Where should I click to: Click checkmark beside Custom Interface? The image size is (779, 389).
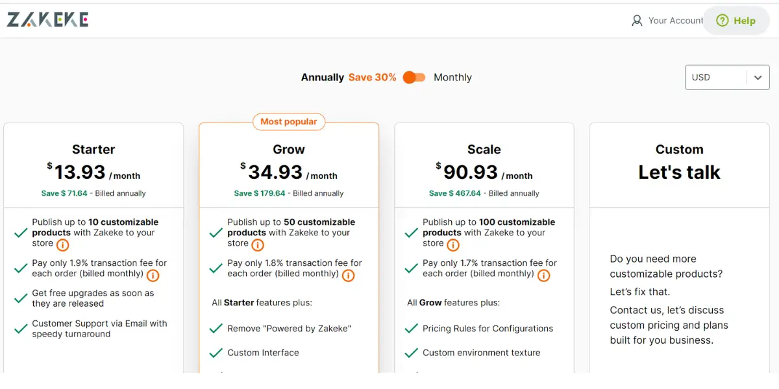pyautogui.click(x=216, y=353)
